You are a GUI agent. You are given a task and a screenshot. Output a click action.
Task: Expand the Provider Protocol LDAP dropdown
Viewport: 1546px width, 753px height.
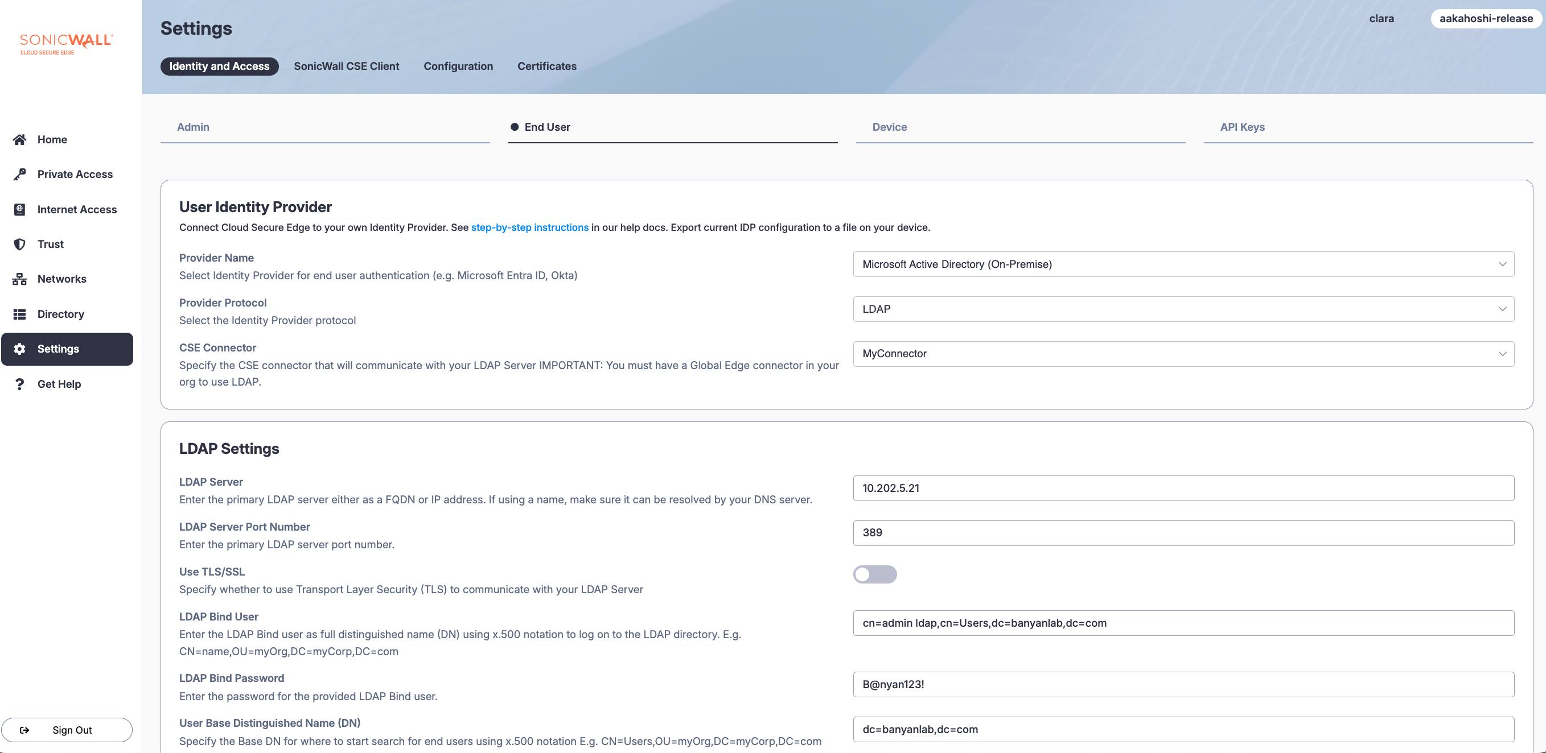[1183, 309]
